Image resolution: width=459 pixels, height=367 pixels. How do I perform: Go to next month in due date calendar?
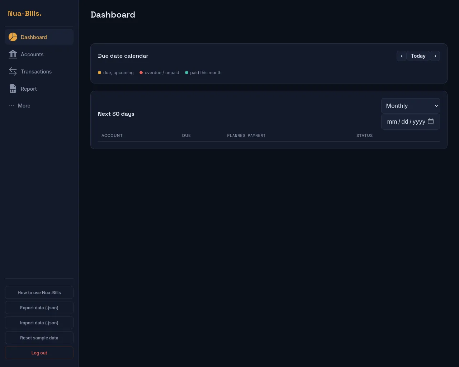tap(435, 56)
